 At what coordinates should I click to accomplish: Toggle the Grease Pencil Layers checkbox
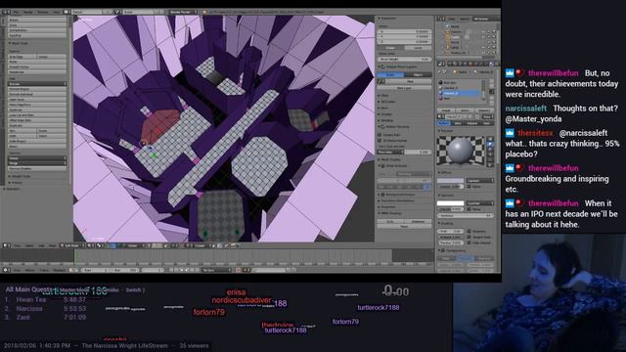tap(382, 66)
